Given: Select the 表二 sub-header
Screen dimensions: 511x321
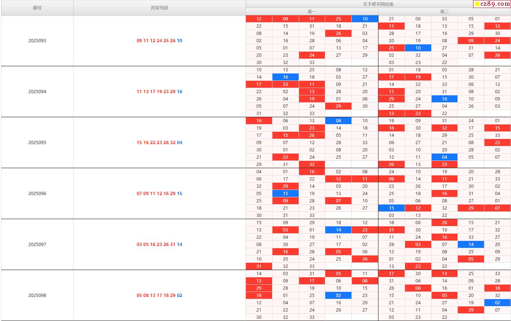Looking at the screenshot, I should (444, 12).
